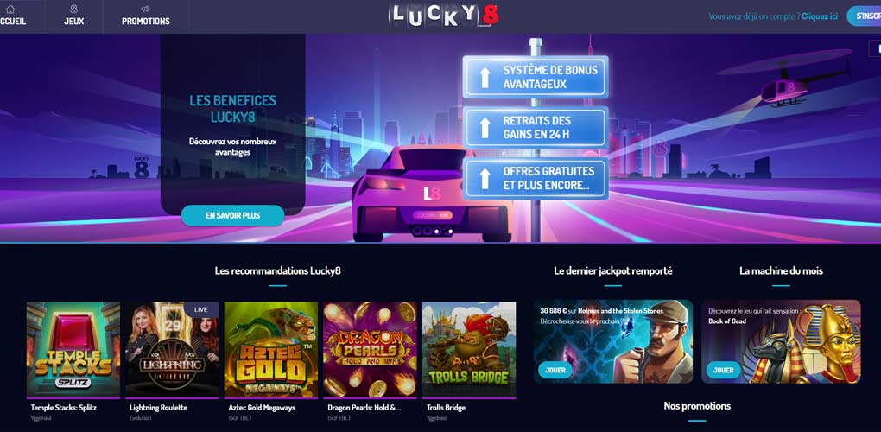Click the Système de Bonus Avantageux sign

point(536,78)
